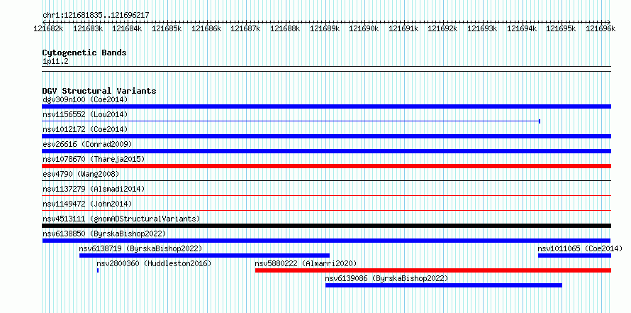Select the nsv1137279 (Alsmadi2014) label

[94, 189]
